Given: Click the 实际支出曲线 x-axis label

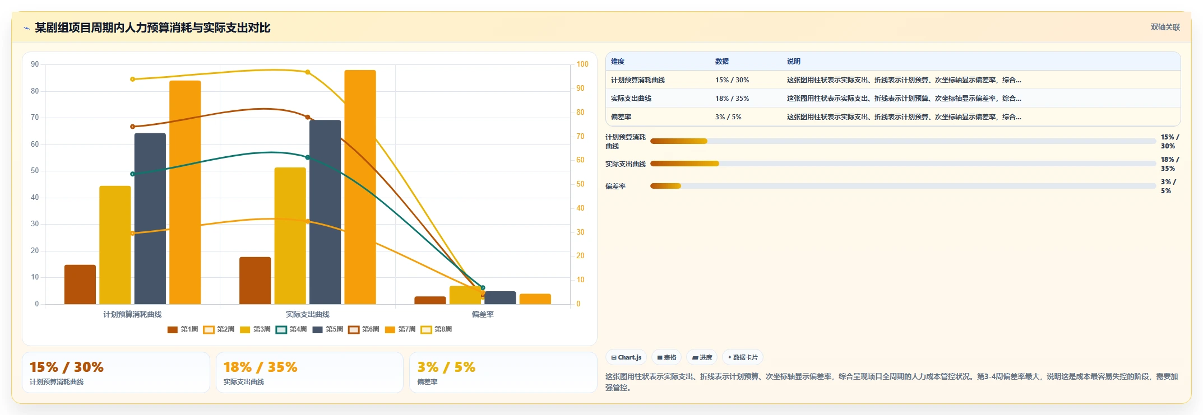Looking at the screenshot, I should (x=308, y=314).
